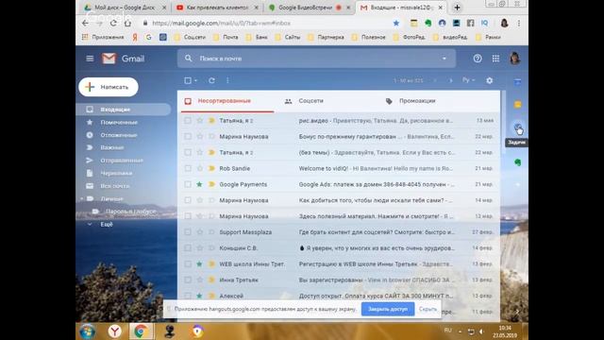Viewport: 604px width, 340px height.
Task: Click the Evernote extension icon in Chrome toolbar
Action: coord(428,23)
